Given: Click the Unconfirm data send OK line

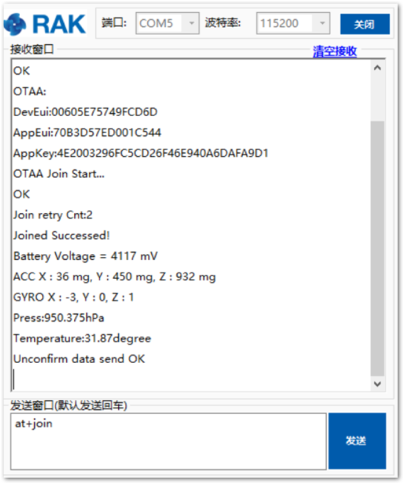Looking at the screenshot, I should (79, 359).
